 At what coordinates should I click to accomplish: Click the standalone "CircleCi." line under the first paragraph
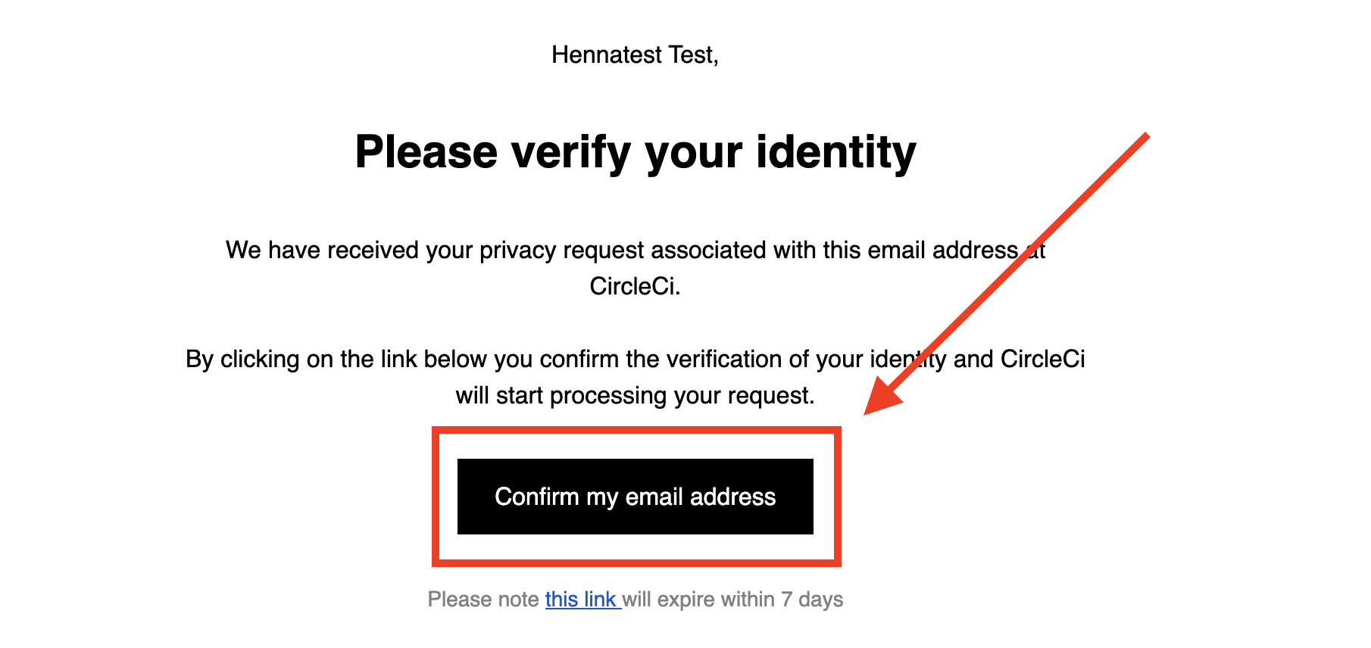pos(635,287)
